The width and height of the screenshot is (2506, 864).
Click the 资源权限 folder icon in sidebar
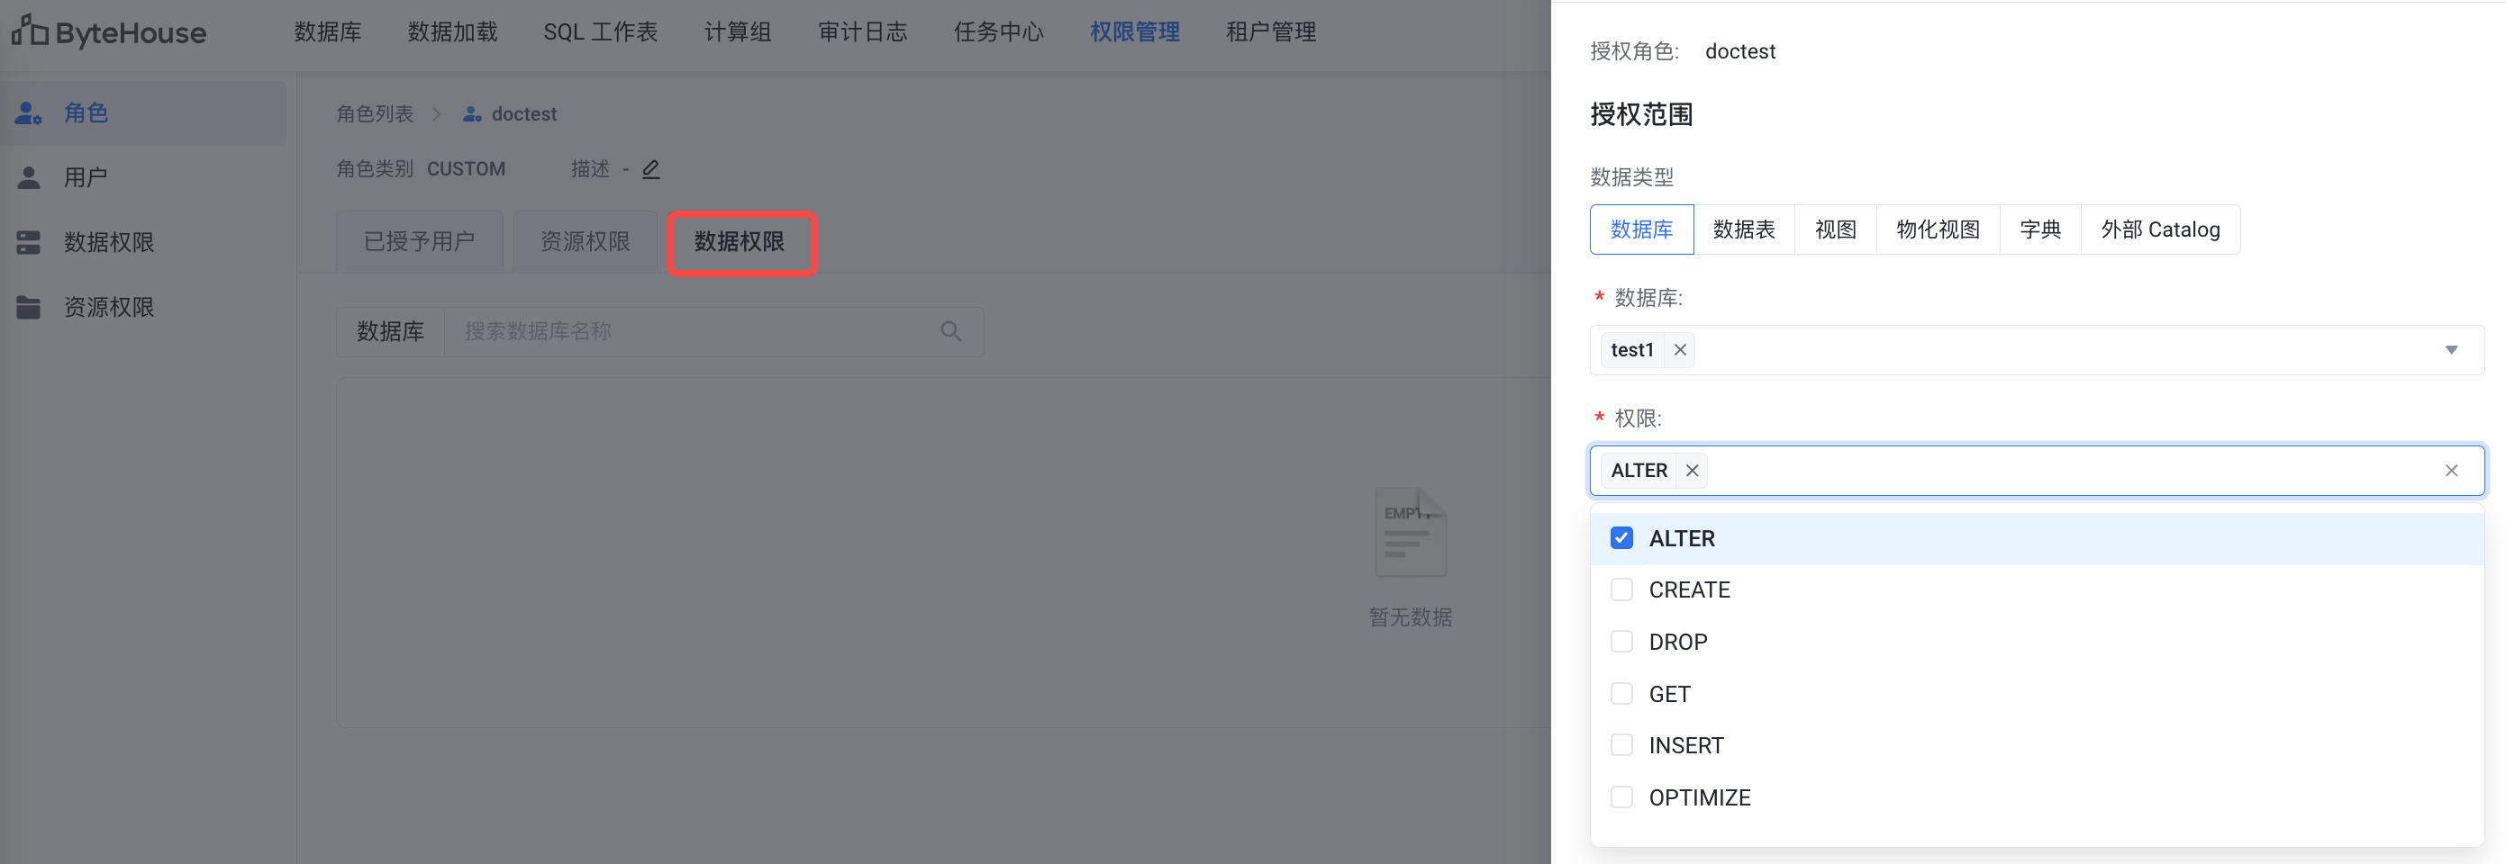(x=28, y=307)
